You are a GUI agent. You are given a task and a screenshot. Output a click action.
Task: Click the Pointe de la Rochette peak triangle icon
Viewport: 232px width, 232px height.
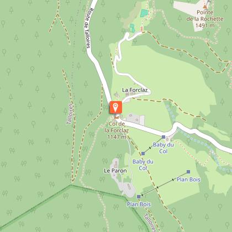point(205,7)
